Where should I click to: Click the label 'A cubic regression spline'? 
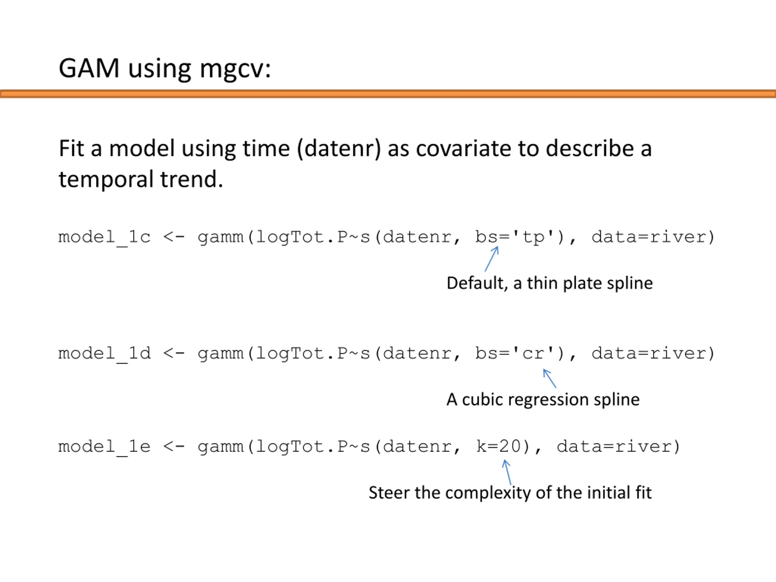click(543, 400)
